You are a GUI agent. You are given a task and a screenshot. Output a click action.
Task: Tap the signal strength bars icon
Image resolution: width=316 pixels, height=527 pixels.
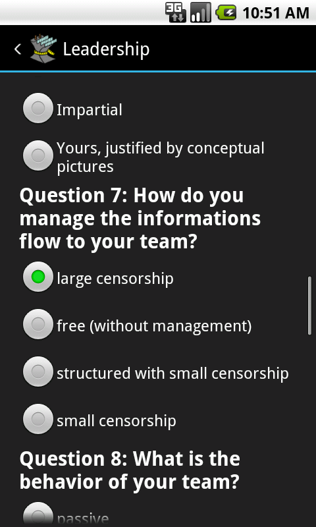[201, 13]
